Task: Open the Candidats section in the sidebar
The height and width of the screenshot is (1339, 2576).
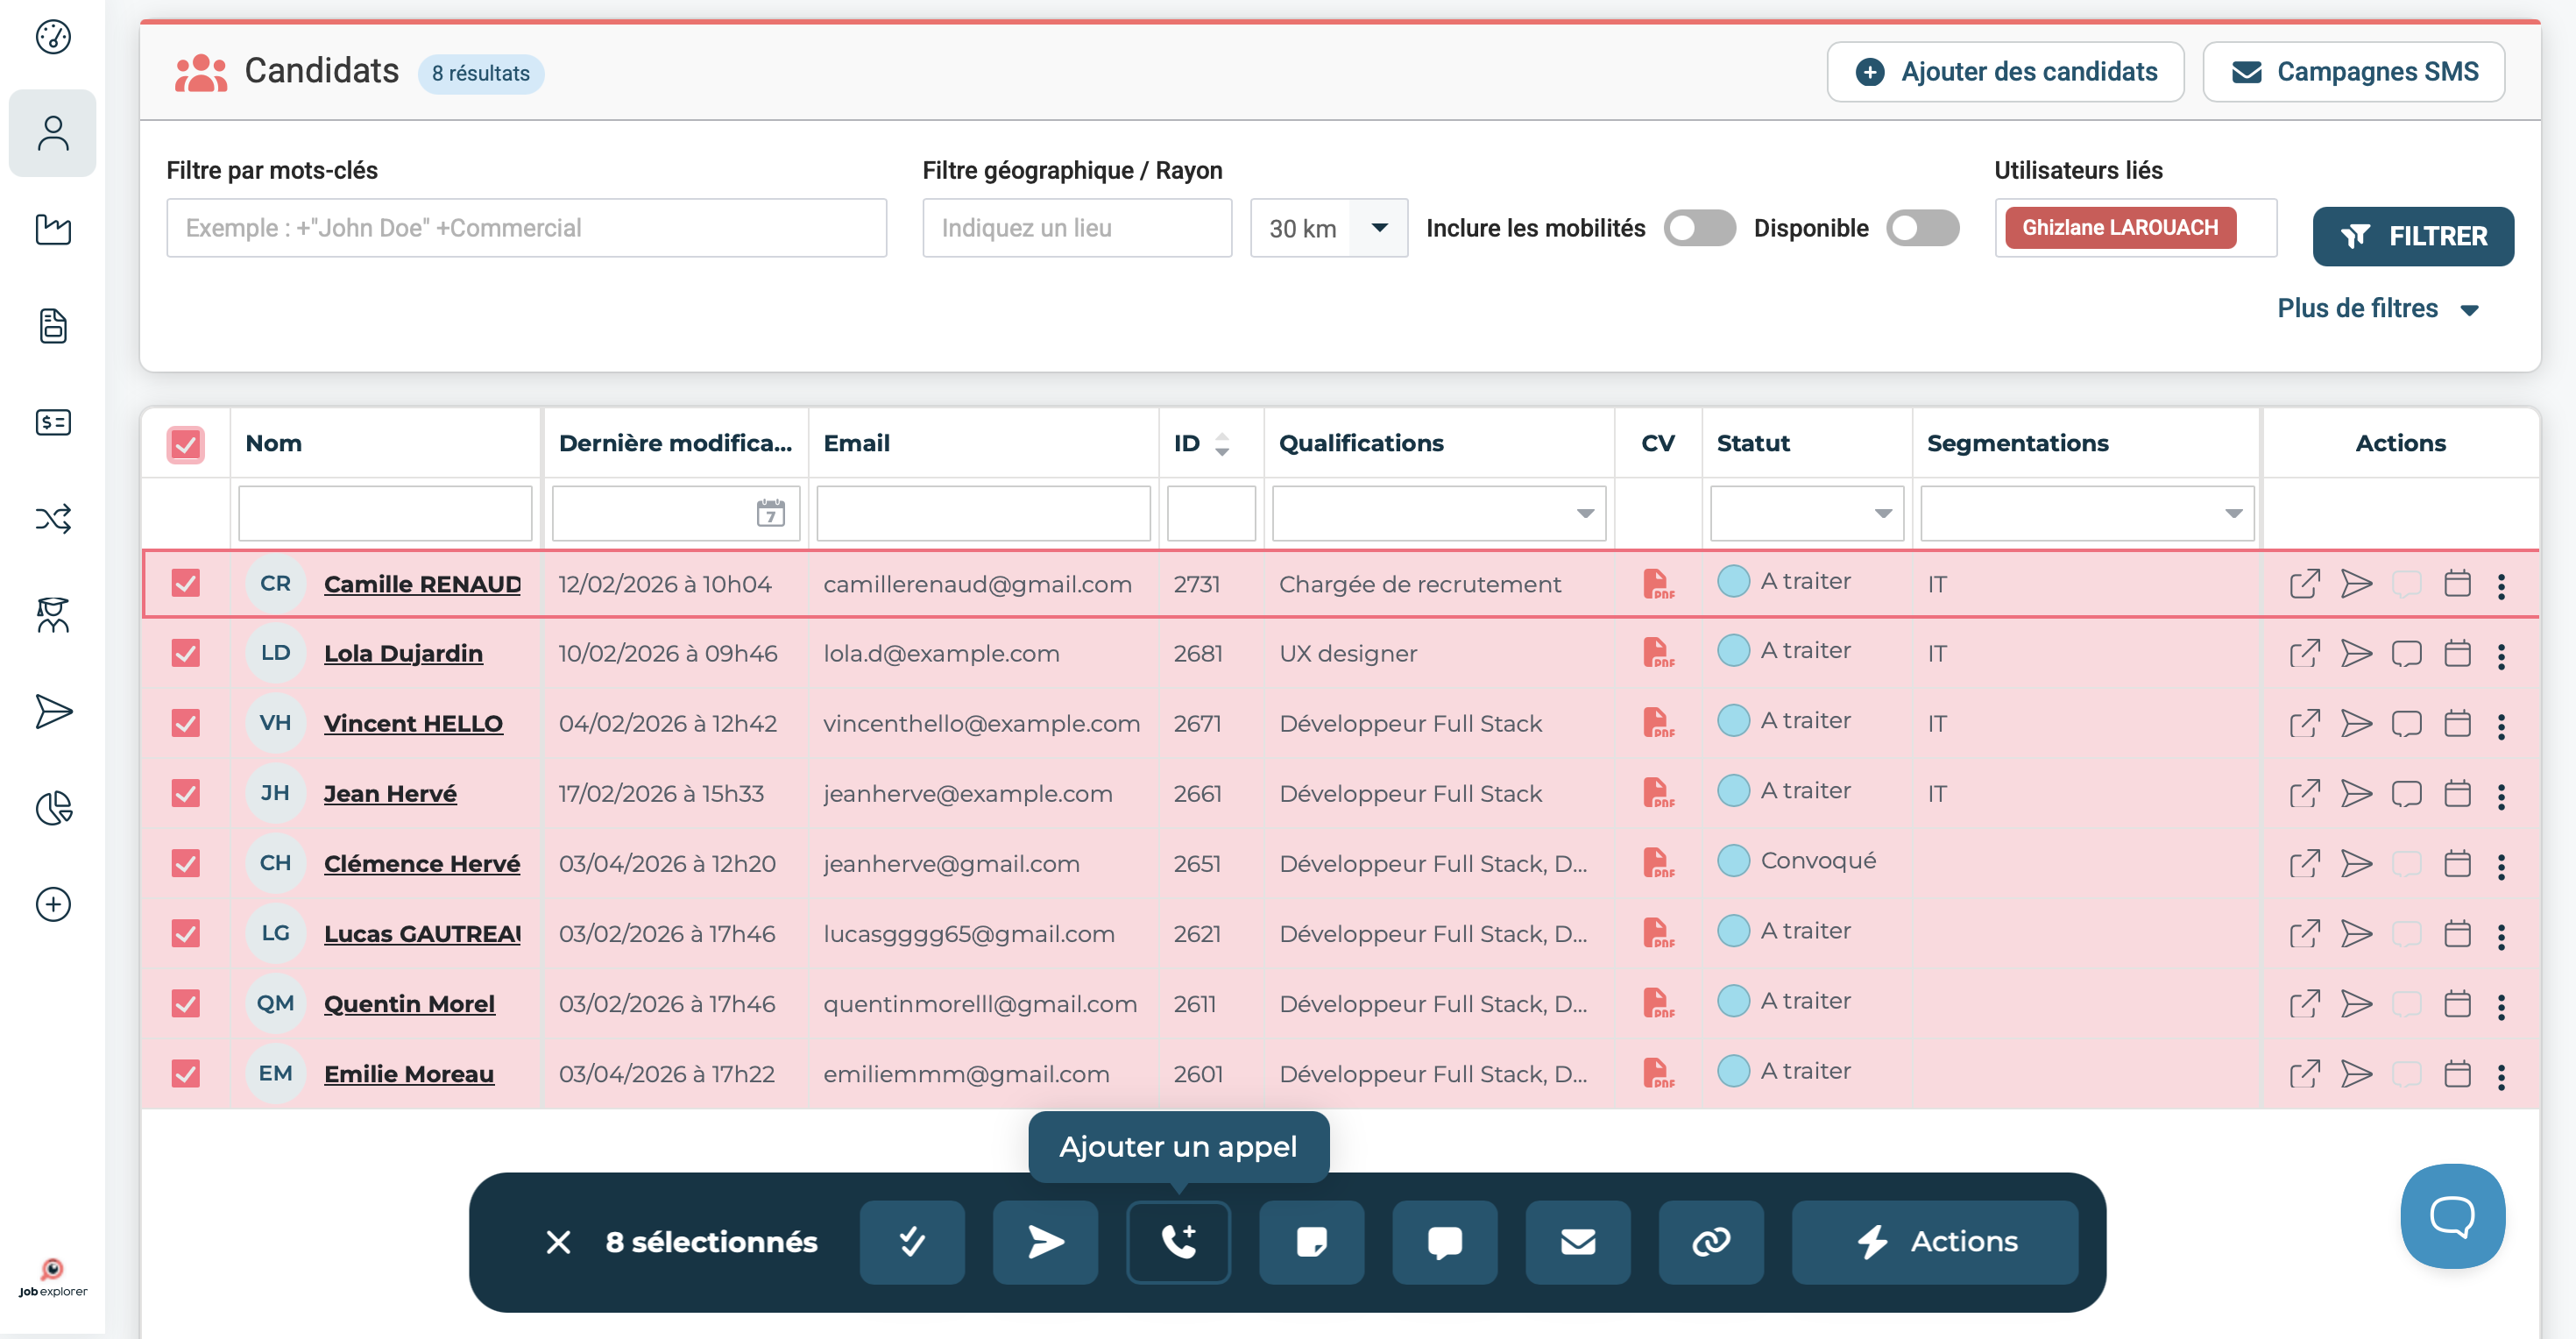Action: click(x=53, y=133)
